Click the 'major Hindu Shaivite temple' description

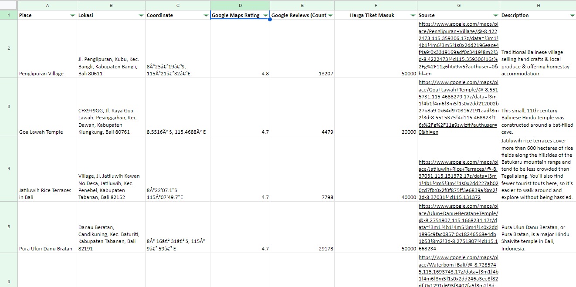pyautogui.click(x=538, y=227)
